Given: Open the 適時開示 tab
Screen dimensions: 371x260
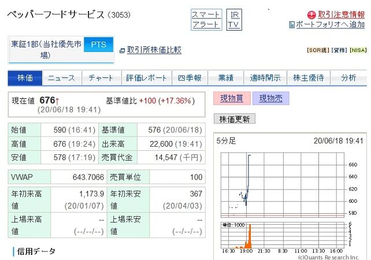Looking at the screenshot, I should pos(265,78).
